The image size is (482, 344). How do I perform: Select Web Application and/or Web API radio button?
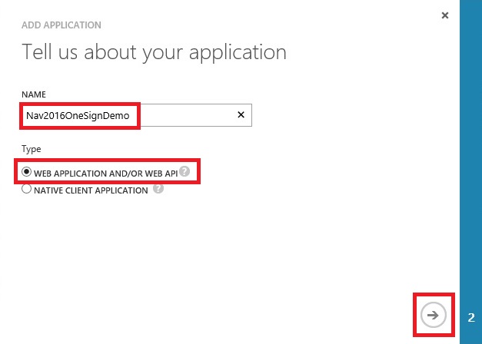click(27, 172)
